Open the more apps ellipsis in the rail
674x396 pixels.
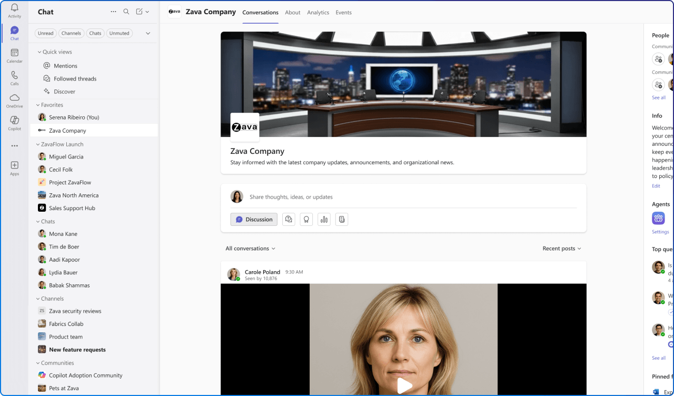point(14,146)
